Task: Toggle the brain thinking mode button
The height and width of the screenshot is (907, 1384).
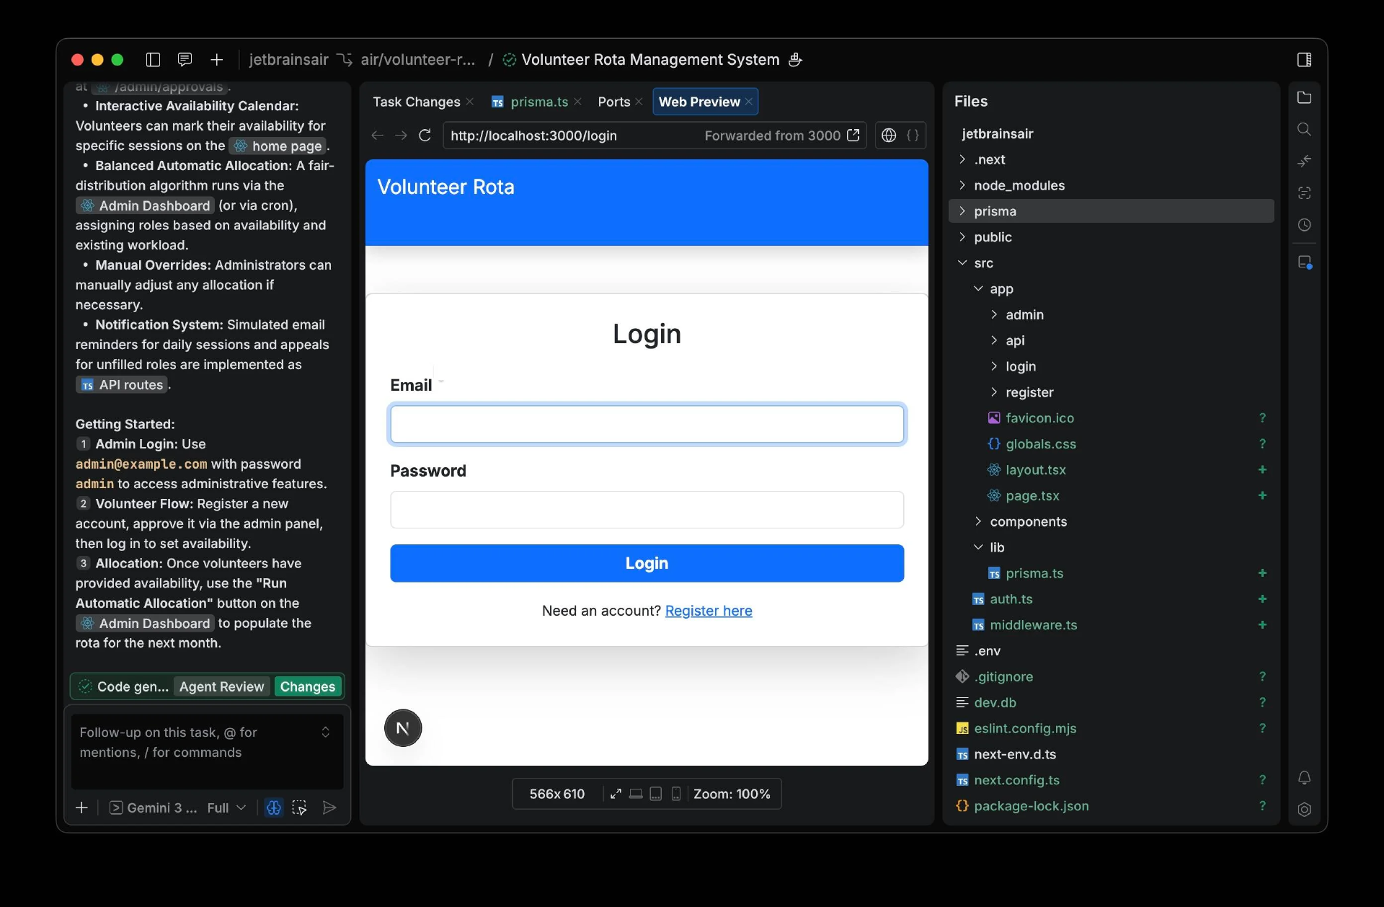Action: (x=274, y=808)
